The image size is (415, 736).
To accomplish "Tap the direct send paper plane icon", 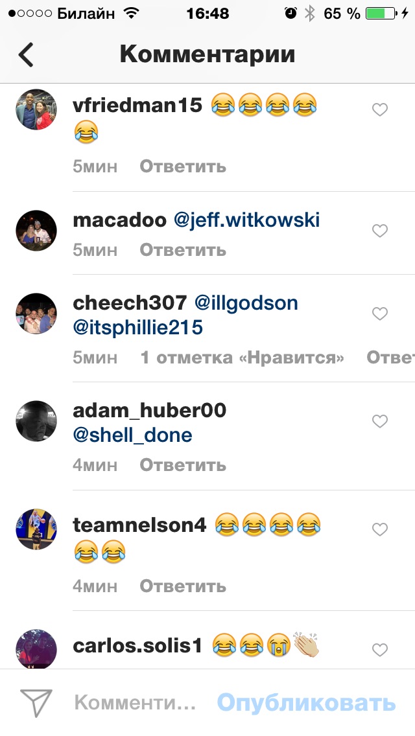I will click(36, 703).
